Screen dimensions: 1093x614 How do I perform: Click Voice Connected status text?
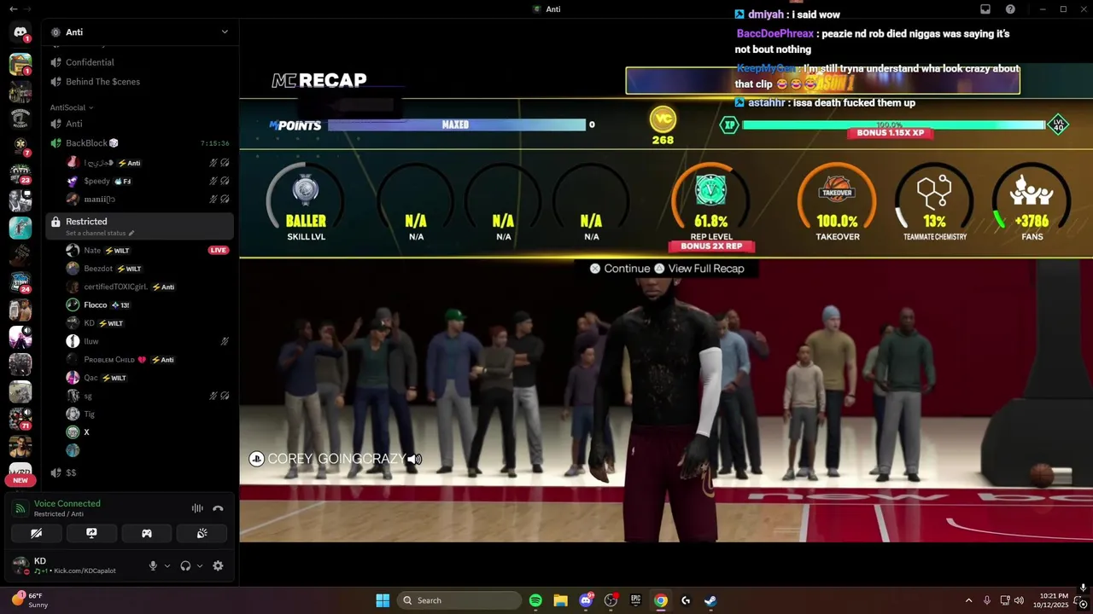point(67,504)
